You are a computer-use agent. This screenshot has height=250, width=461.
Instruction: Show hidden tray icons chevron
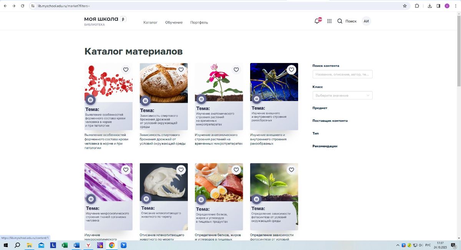398,245
